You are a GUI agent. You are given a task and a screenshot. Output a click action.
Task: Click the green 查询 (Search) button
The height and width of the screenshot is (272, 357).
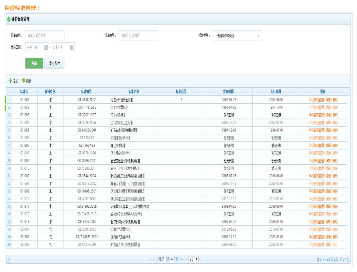(x=34, y=63)
